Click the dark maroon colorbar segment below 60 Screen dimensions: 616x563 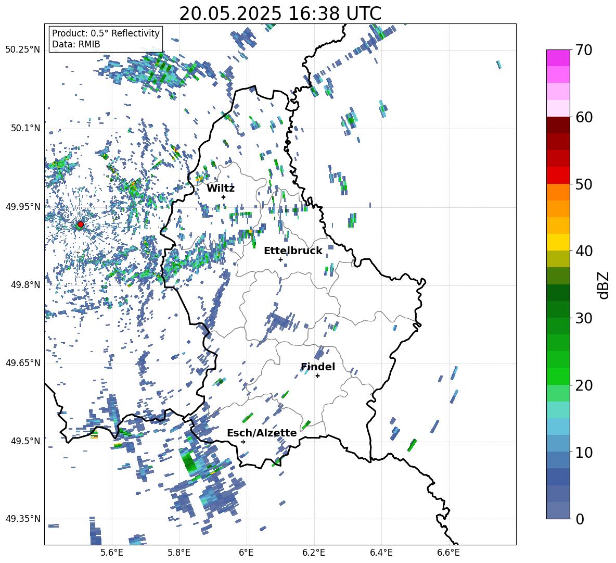558,125
